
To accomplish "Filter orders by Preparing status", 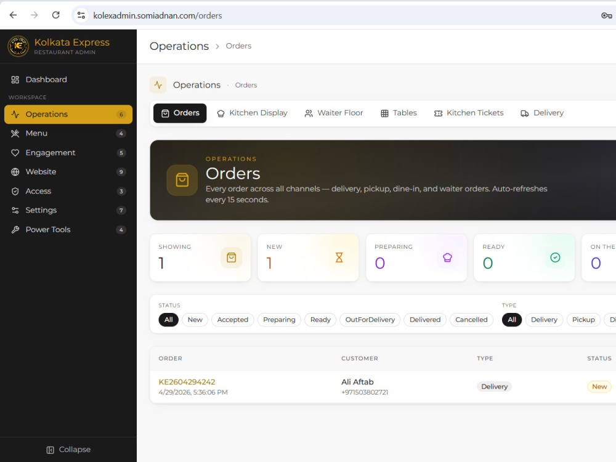I will click(279, 320).
